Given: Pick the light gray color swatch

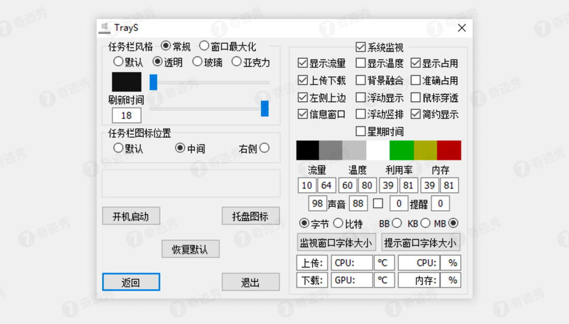Looking at the screenshot, I should [x=354, y=150].
